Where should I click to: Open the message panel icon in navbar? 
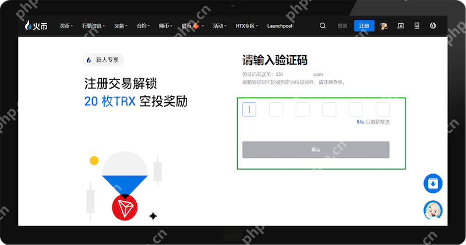pyautogui.click(x=400, y=26)
